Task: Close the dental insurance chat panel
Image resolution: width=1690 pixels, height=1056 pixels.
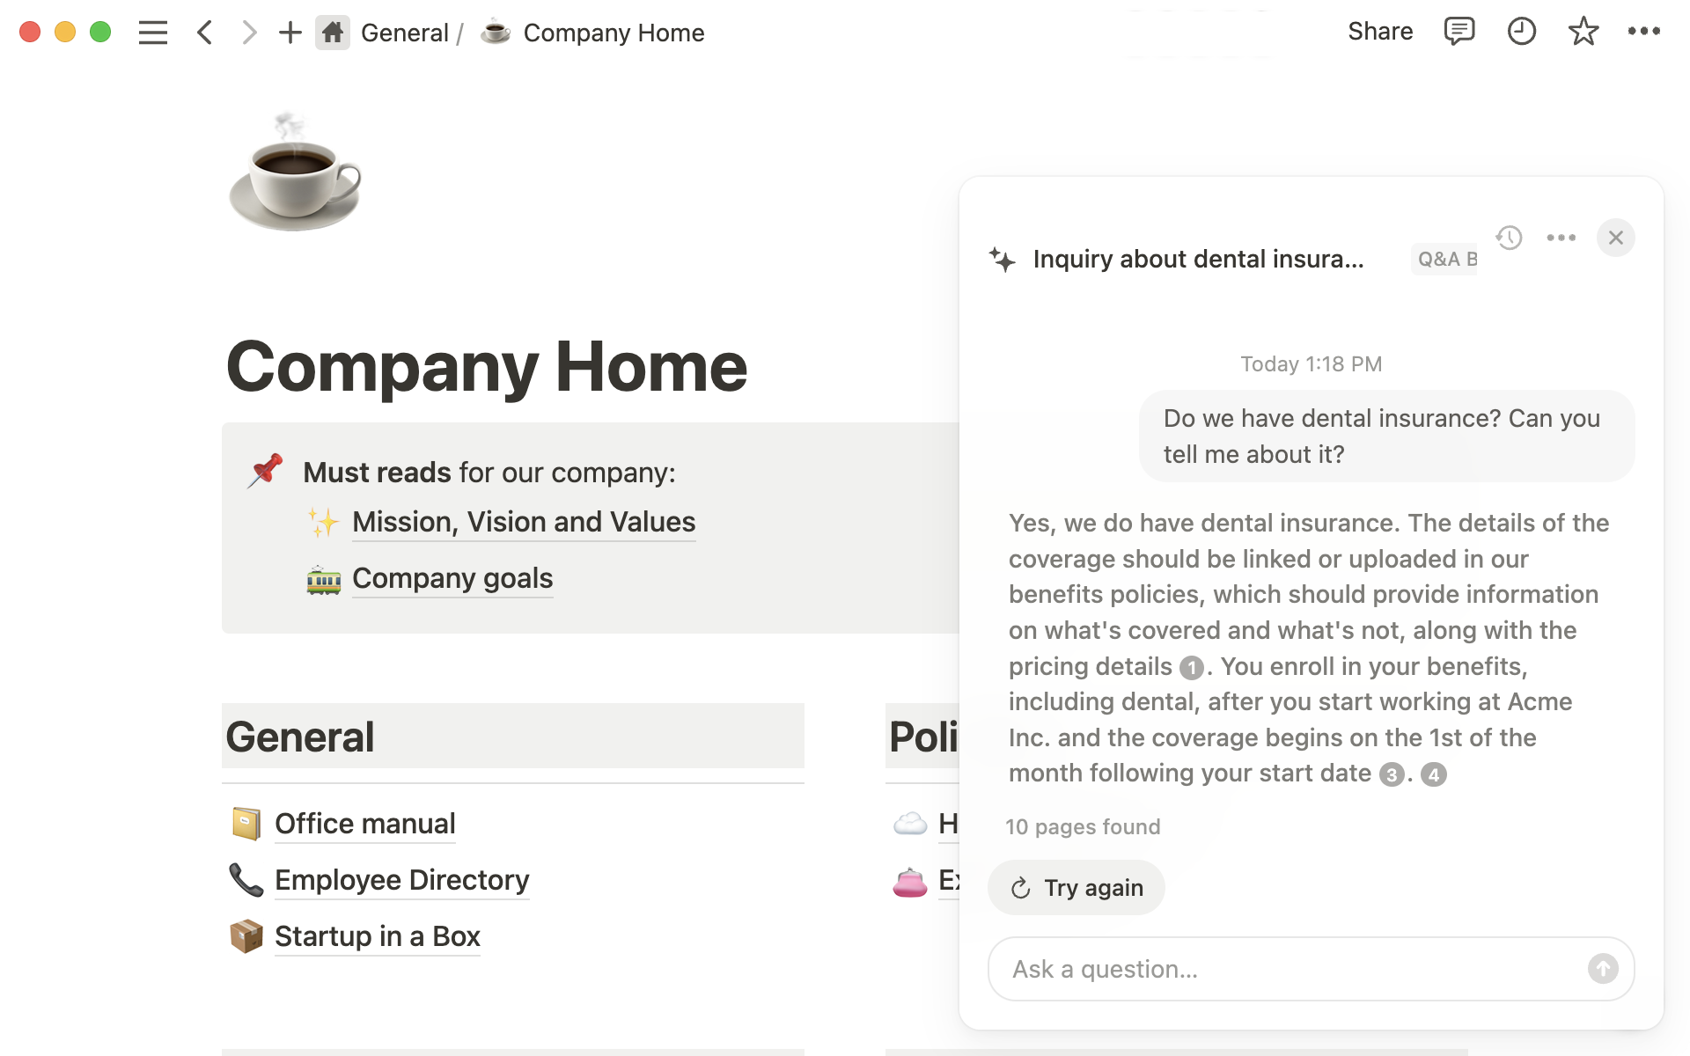Action: coord(1616,238)
